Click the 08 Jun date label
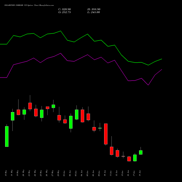Image resolution: width=182 pixels, height=182 pixels. [94, 173]
